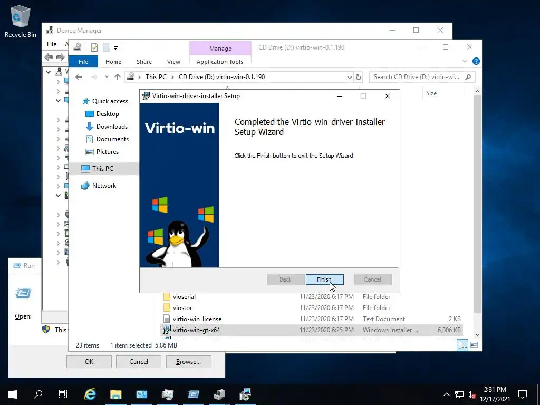Click CD Drive (D:) breadcrumb segment

click(x=221, y=77)
